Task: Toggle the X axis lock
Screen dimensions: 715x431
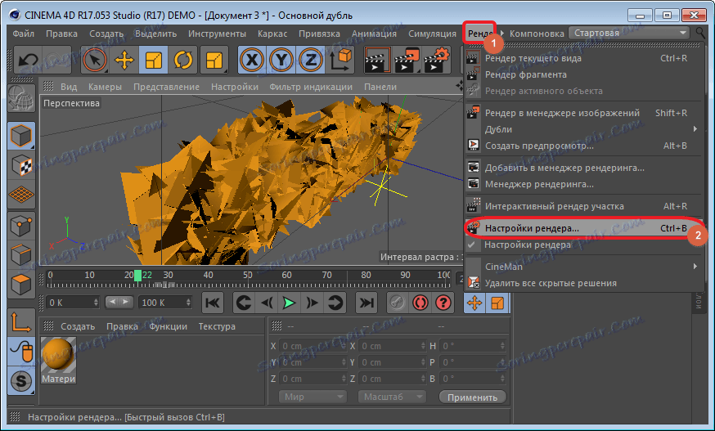Action: [x=252, y=60]
